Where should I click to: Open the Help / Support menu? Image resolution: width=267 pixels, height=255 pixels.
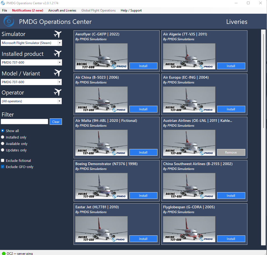[131, 10]
